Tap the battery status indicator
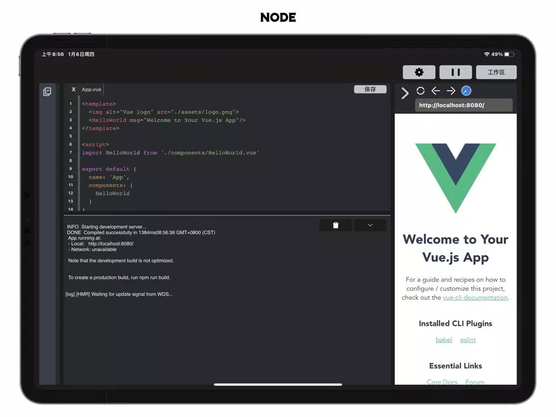556x417 pixels. coord(509,54)
